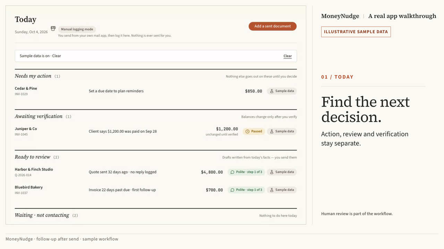444x249 pixels.
Task: Open the Harbor & Finch Studio client name
Action: tap(34, 169)
